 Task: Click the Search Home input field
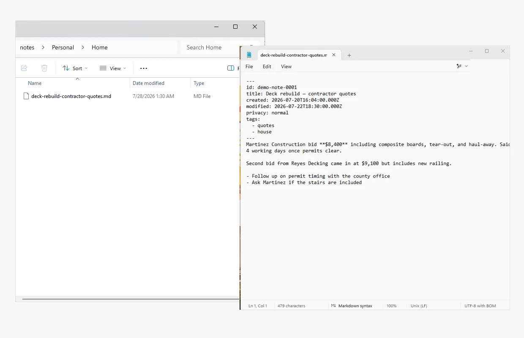click(x=210, y=47)
